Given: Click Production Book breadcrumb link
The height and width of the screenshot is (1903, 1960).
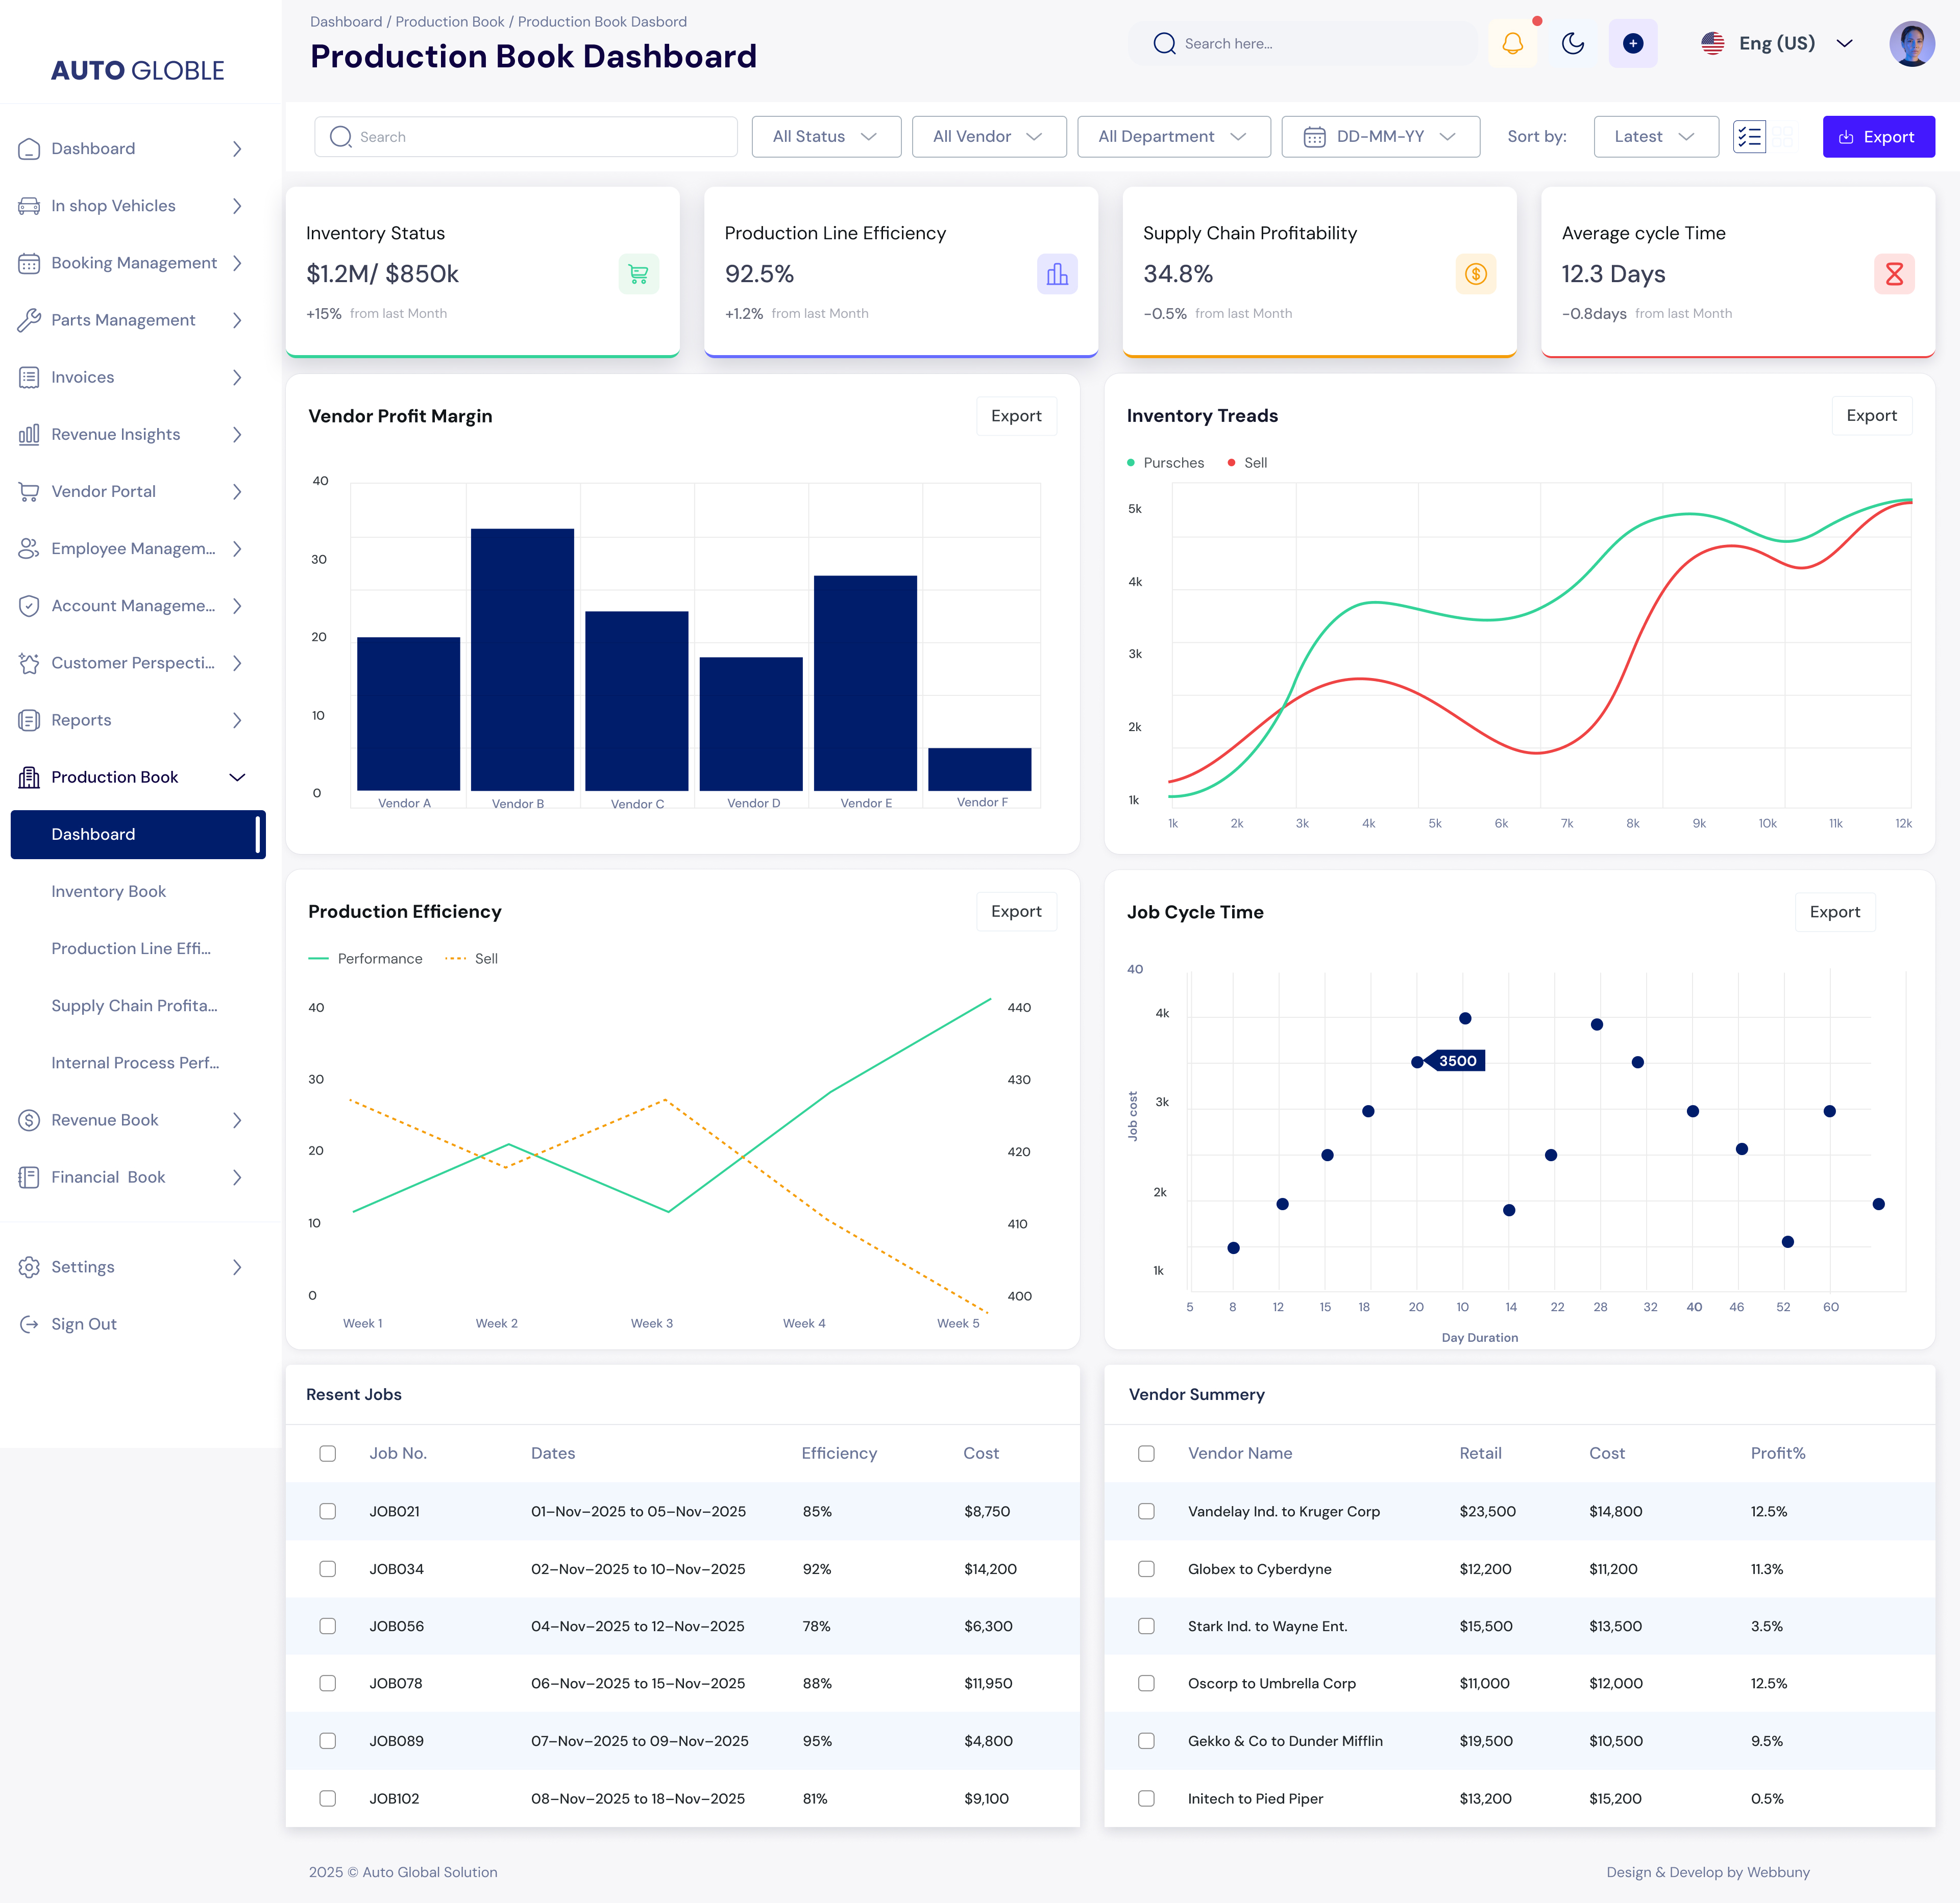Looking at the screenshot, I should 450,22.
